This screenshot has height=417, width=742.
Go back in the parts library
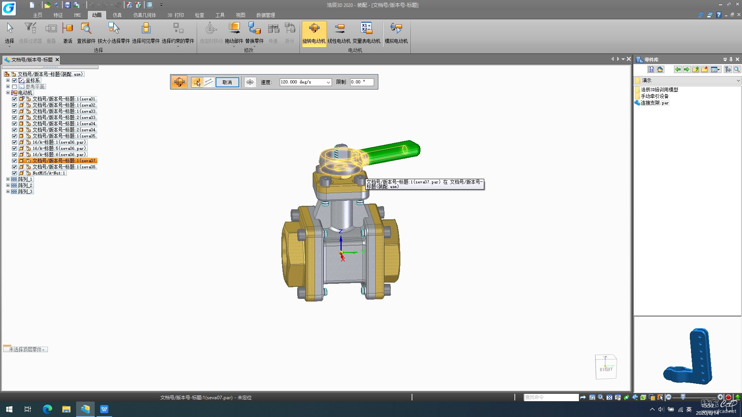(677, 69)
